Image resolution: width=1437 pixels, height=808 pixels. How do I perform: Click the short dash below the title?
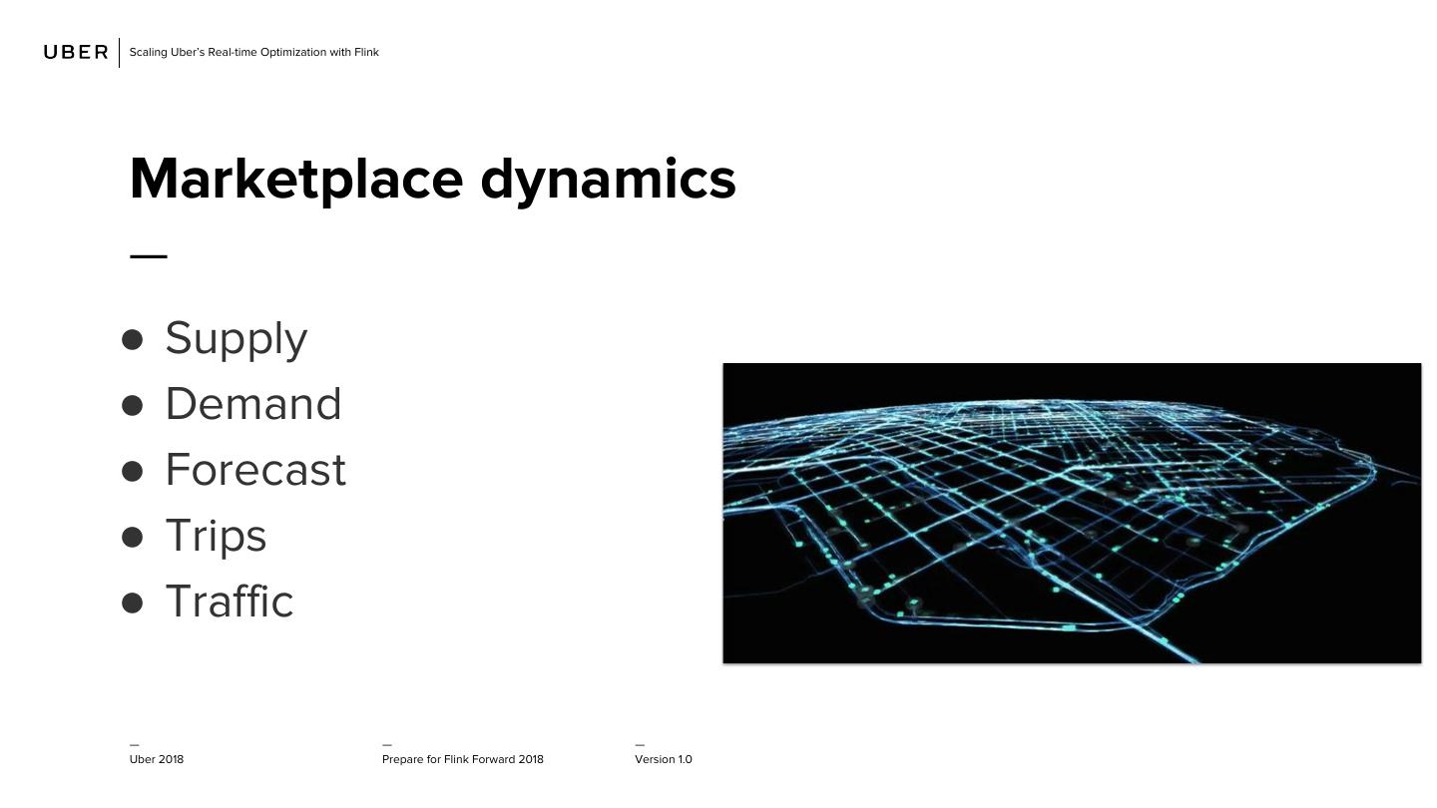tap(149, 256)
